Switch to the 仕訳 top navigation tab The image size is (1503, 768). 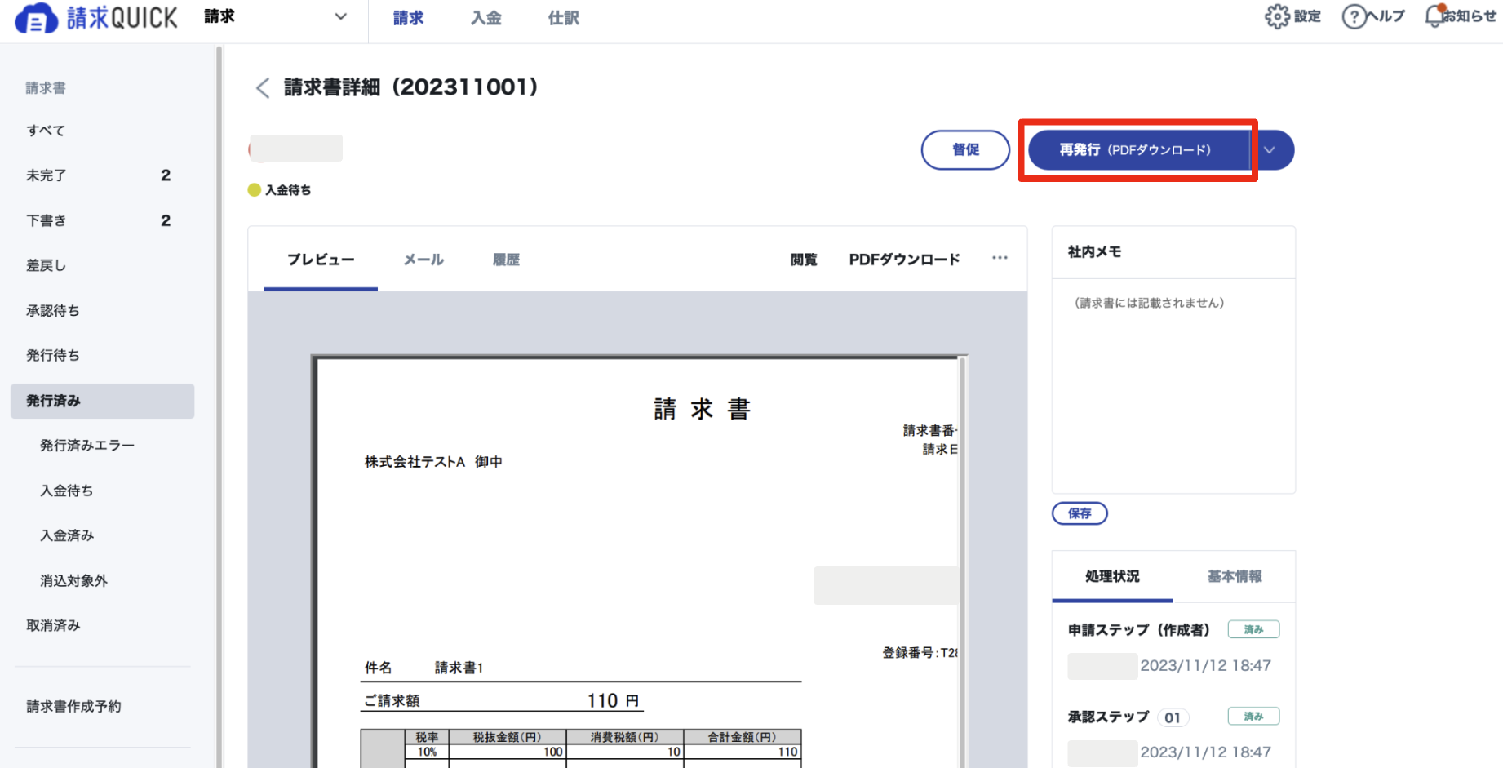563,18
